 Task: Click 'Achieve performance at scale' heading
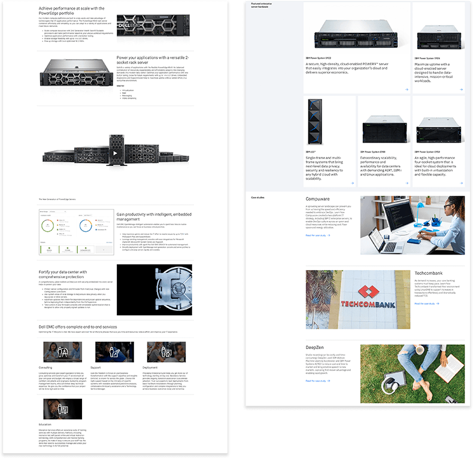71,11
